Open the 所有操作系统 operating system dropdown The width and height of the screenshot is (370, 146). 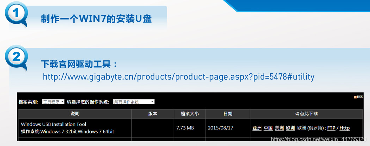[x=134, y=102]
